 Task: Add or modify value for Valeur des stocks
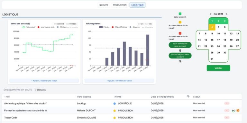click(44, 81)
